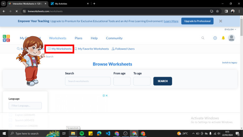Click the address bar URL
This screenshot has height=137, width=243.
[45, 11]
